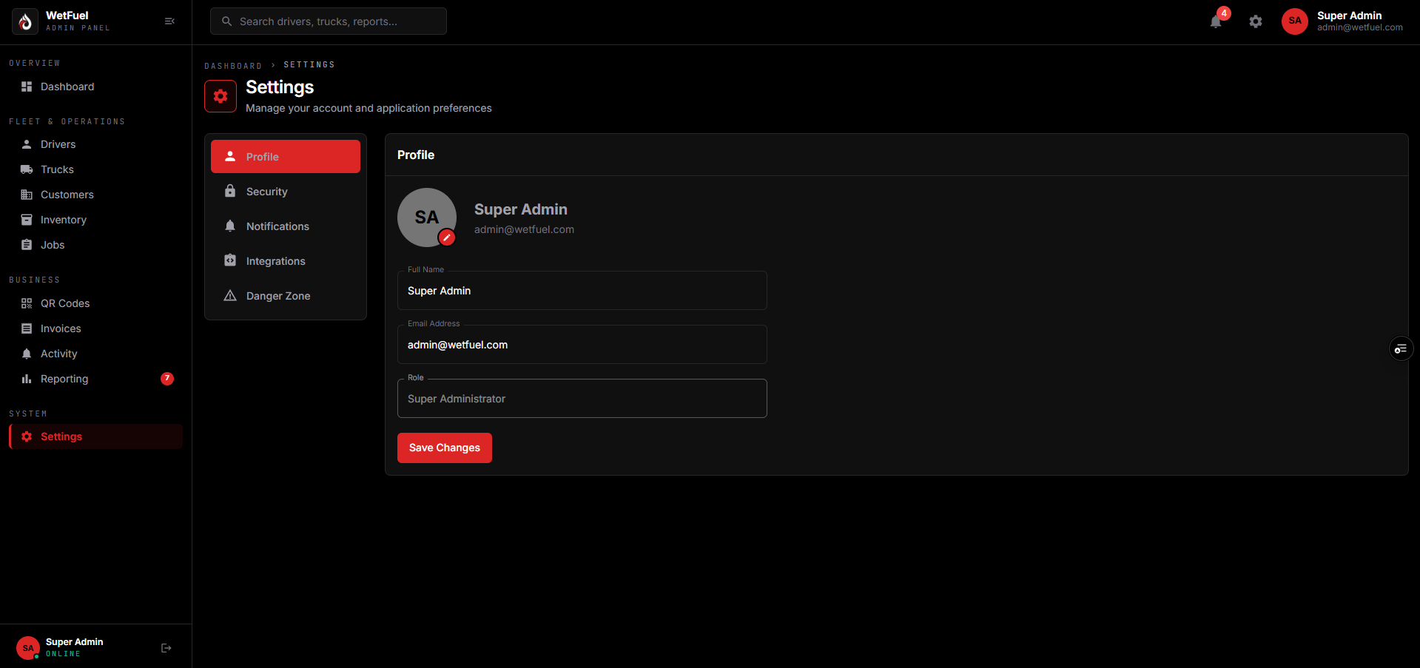Click the SA avatar at sidebar bottom

pos(28,648)
